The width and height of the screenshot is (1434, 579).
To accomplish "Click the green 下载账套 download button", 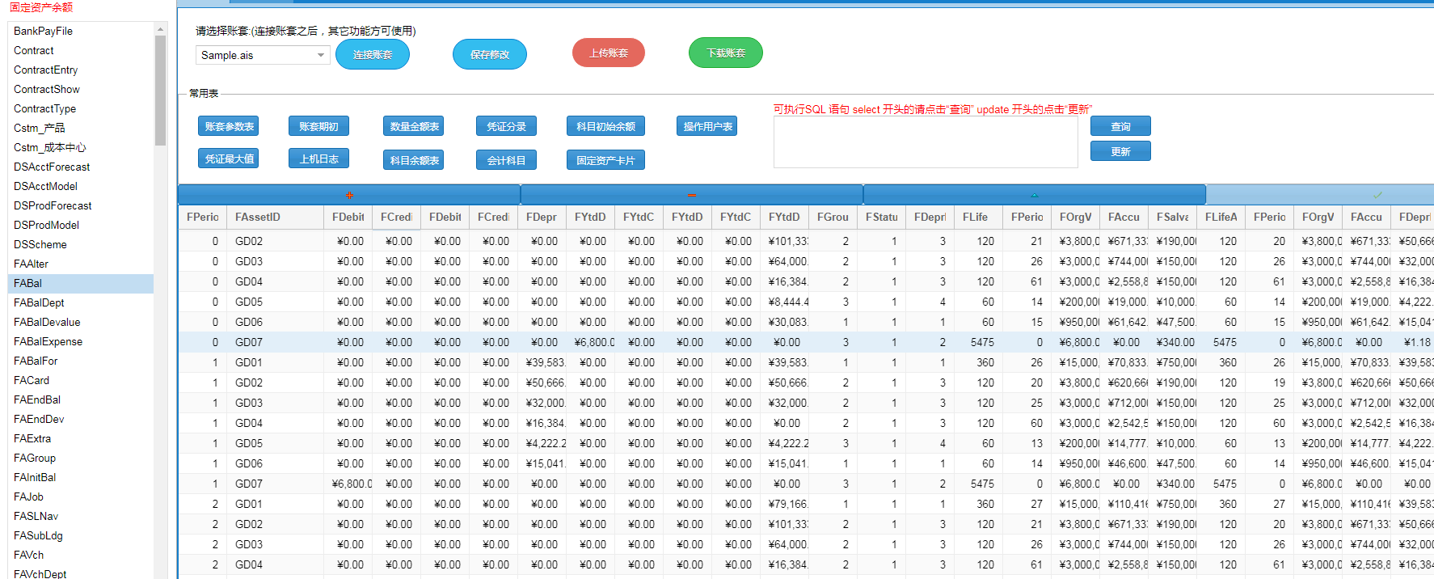I will [726, 53].
